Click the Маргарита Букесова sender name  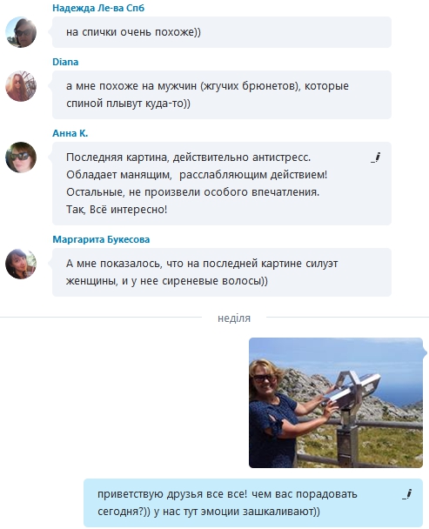pyautogui.click(x=101, y=239)
